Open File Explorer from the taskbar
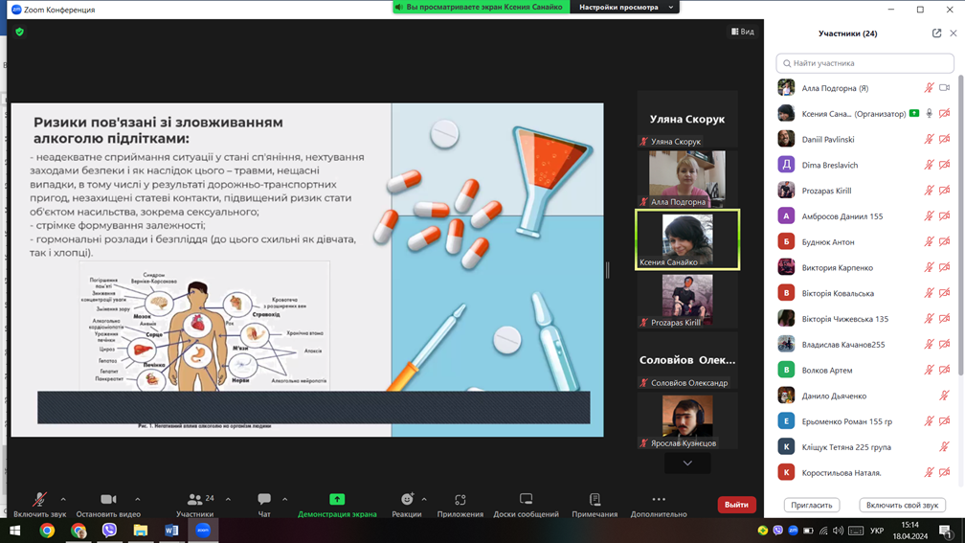 [141, 531]
